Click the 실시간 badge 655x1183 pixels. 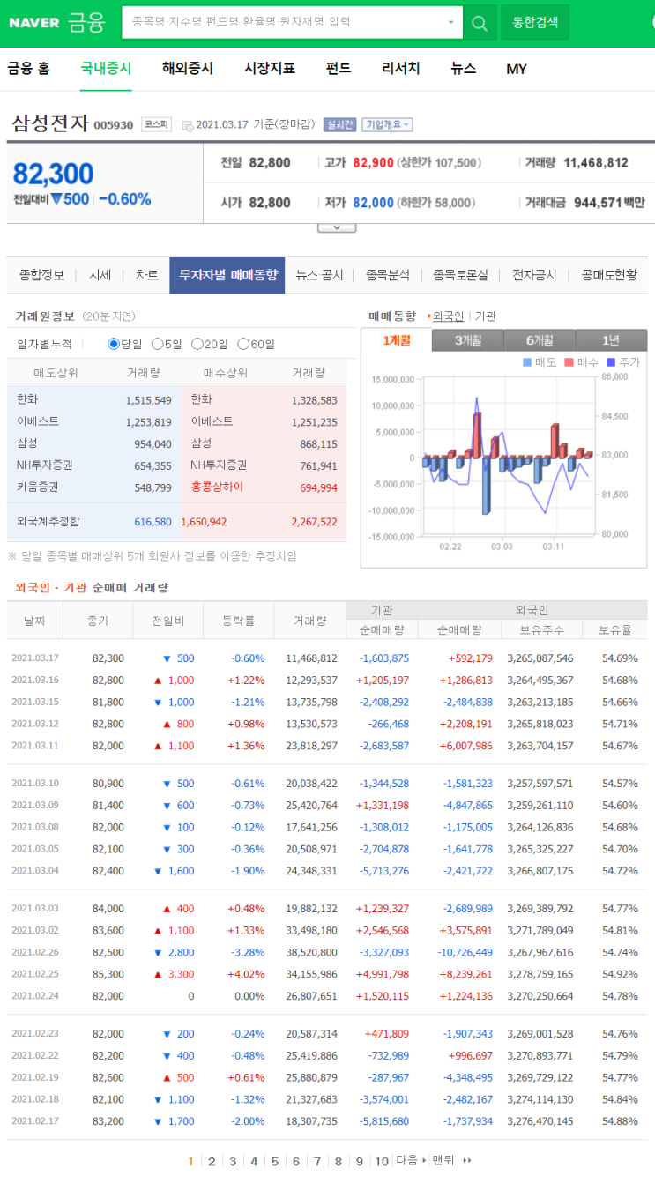tap(339, 125)
